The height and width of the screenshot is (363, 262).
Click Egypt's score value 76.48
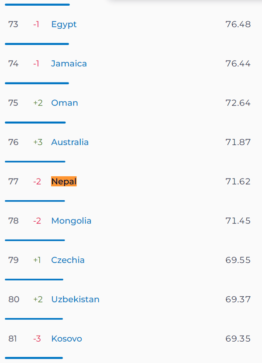(238, 24)
